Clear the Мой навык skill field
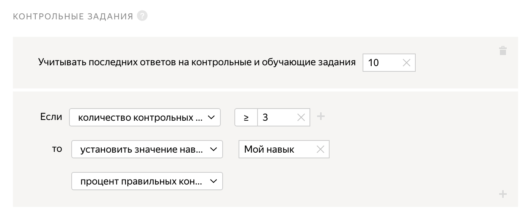 pyautogui.click(x=320, y=150)
